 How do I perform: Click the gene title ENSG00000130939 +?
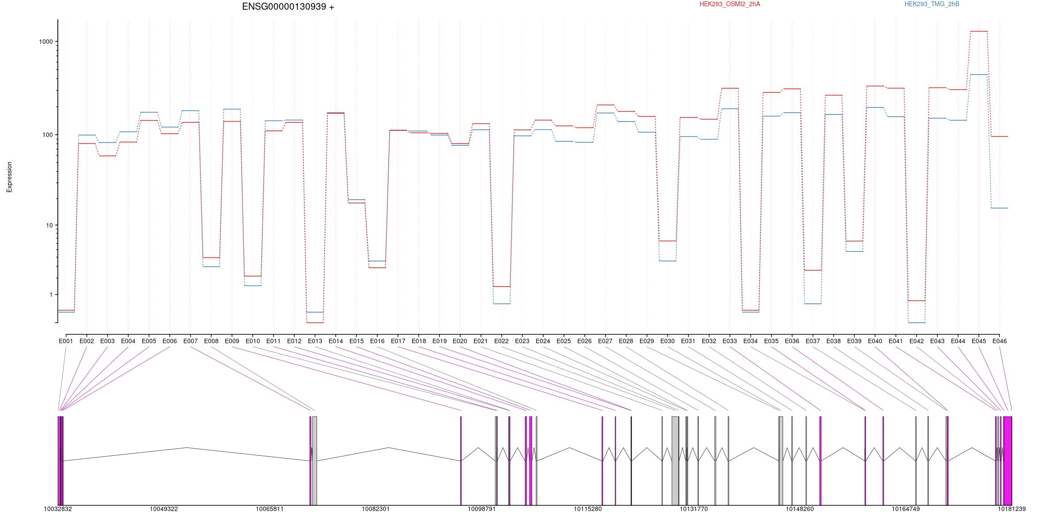288,7
